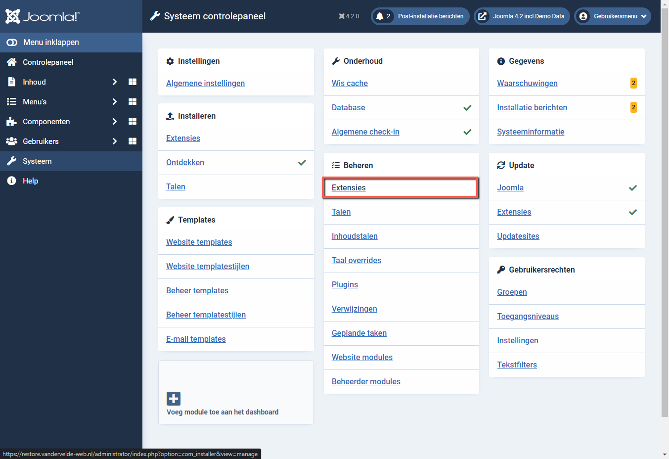Open the highlighted Extensies link under Beheren
Viewport: 669px width, 459px height.
tap(349, 188)
